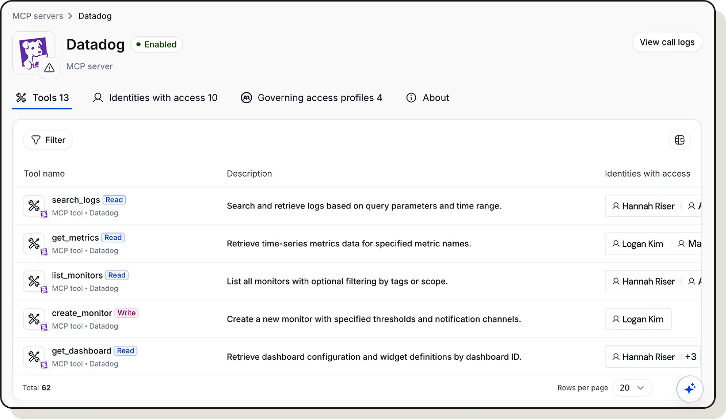Click the Total 62 count label

pyautogui.click(x=37, y=388)
